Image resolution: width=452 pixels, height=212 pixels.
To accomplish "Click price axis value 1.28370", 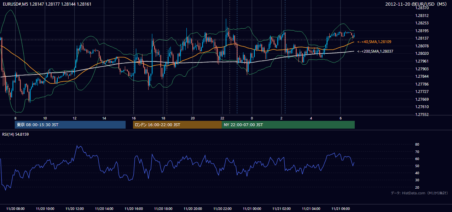I will click(x=422, y=8).
